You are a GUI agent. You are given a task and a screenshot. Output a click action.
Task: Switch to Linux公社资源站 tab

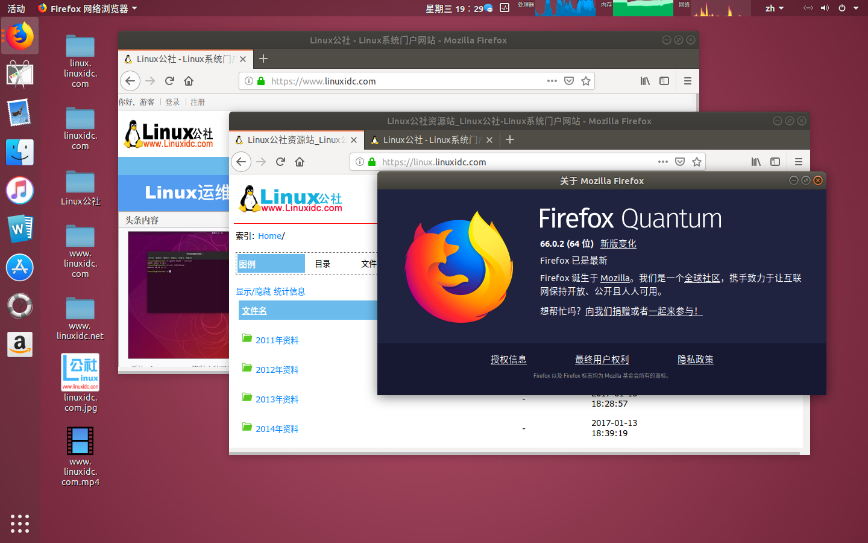tap(297, 140)
